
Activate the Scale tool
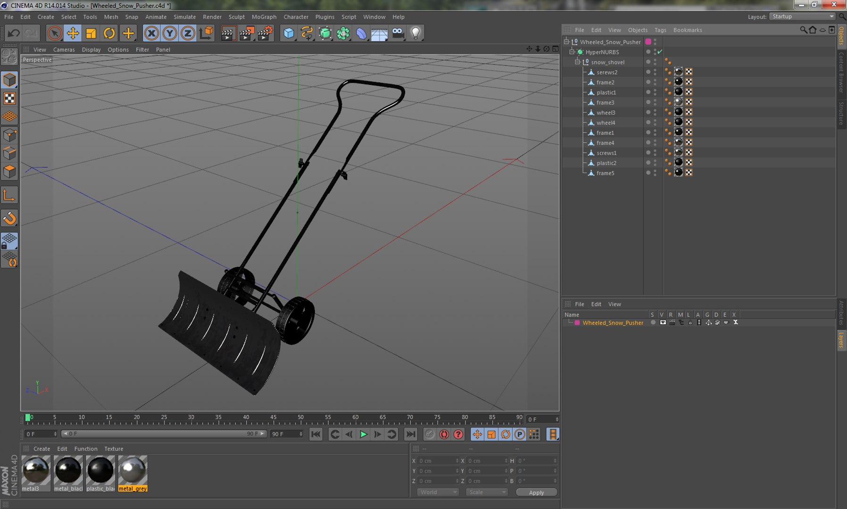[x=91, y=33]
